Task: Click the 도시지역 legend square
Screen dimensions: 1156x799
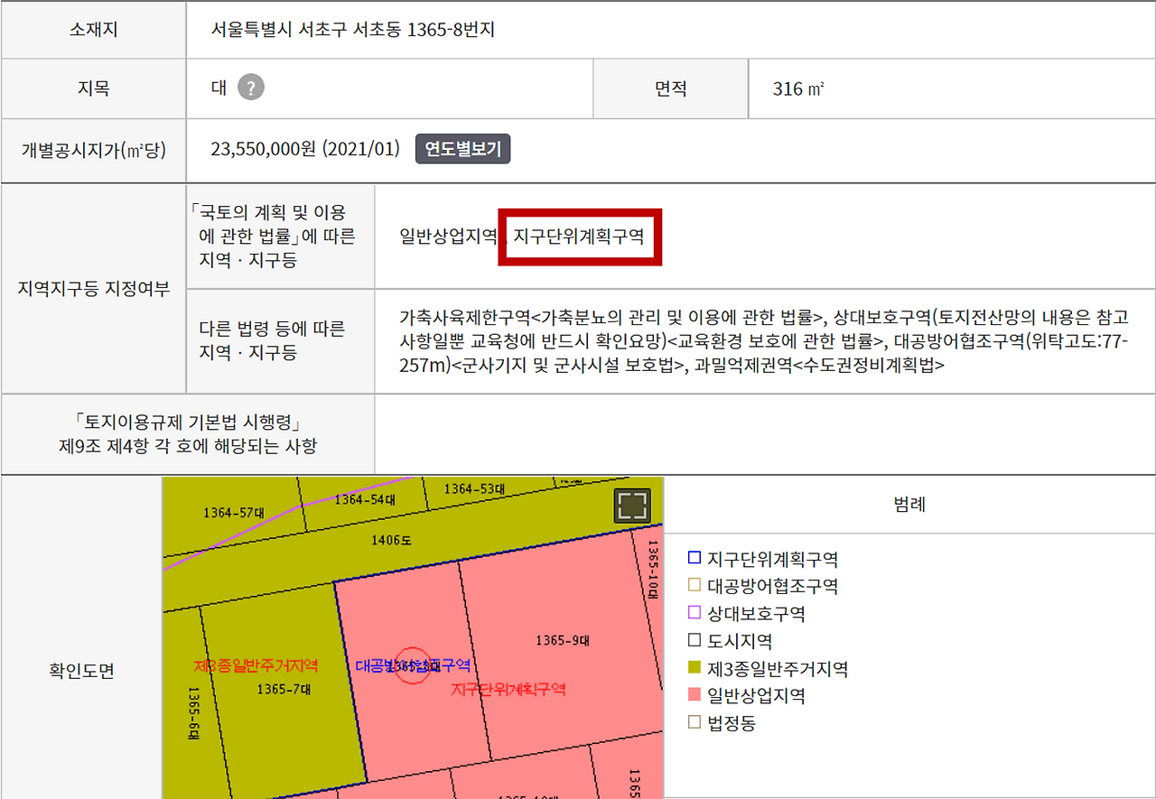Action: coord(695,641)
